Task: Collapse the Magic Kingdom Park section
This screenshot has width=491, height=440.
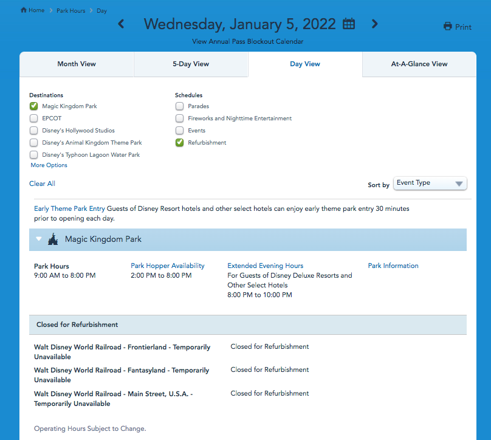Action: tap(38, 239)
